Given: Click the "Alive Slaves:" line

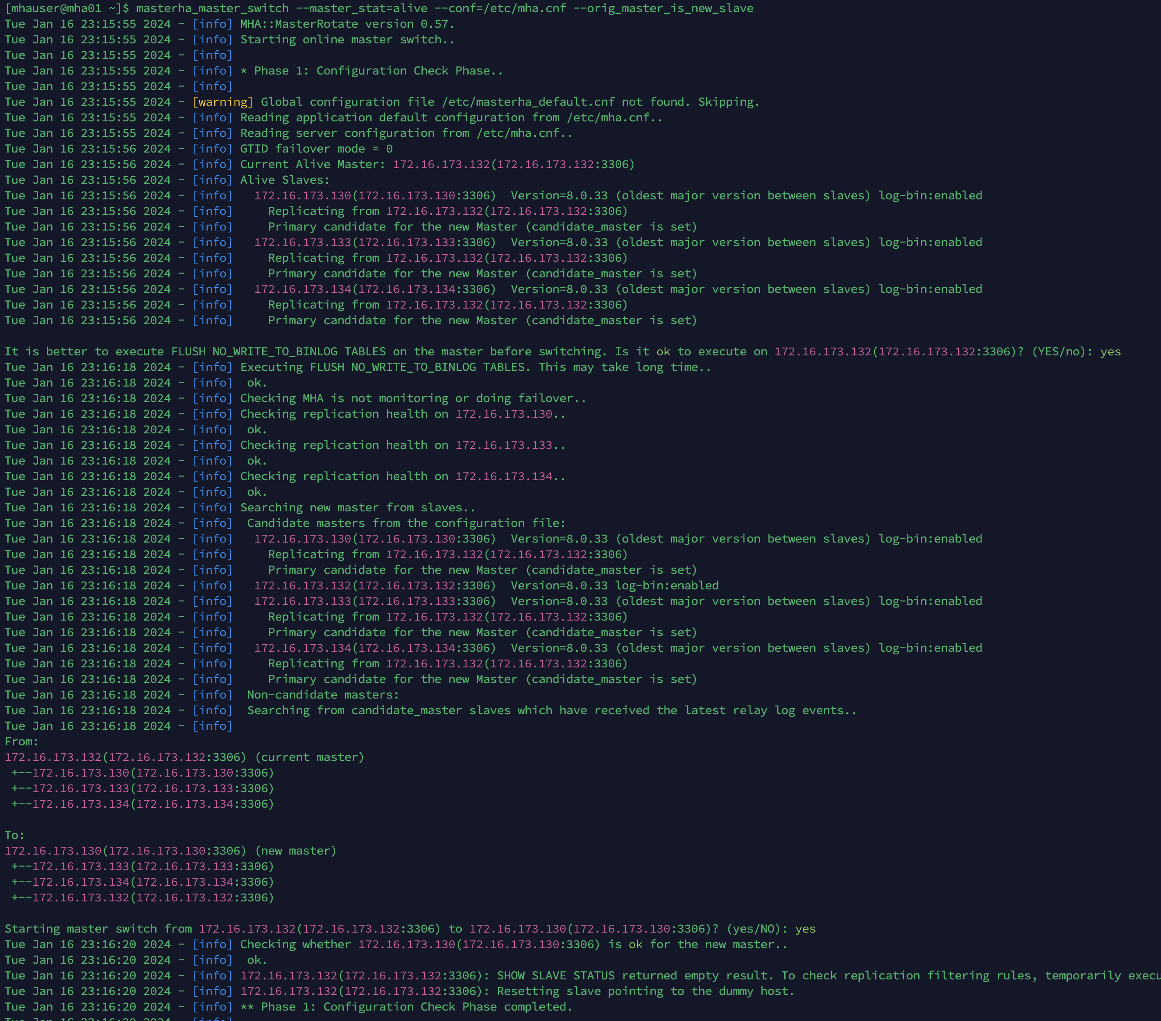Looking at the screenshot, I should pos(284,180).
